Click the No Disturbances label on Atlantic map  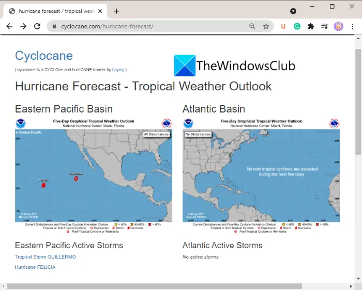coord(198,134)
